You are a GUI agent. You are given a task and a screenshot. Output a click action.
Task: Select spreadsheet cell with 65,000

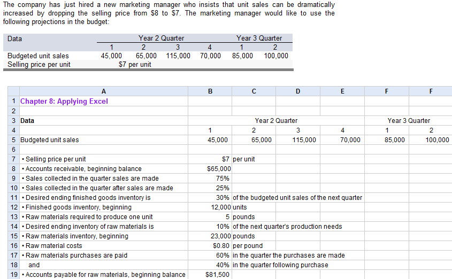click(254, 140)
